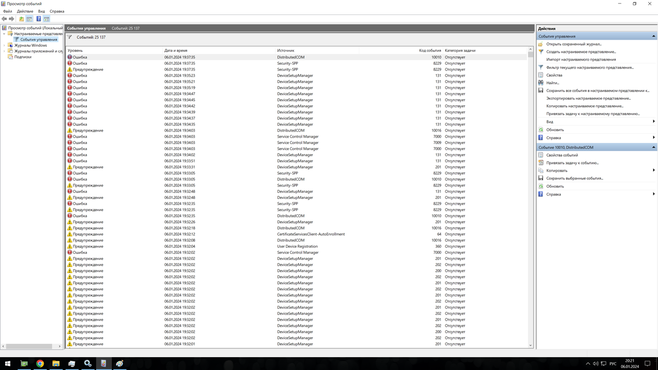This screenshot has height=370, width=658.
Task: Click warning icon of CertificateServicesClient-AutoEnrollment row
Action: (x=70, y=234)
